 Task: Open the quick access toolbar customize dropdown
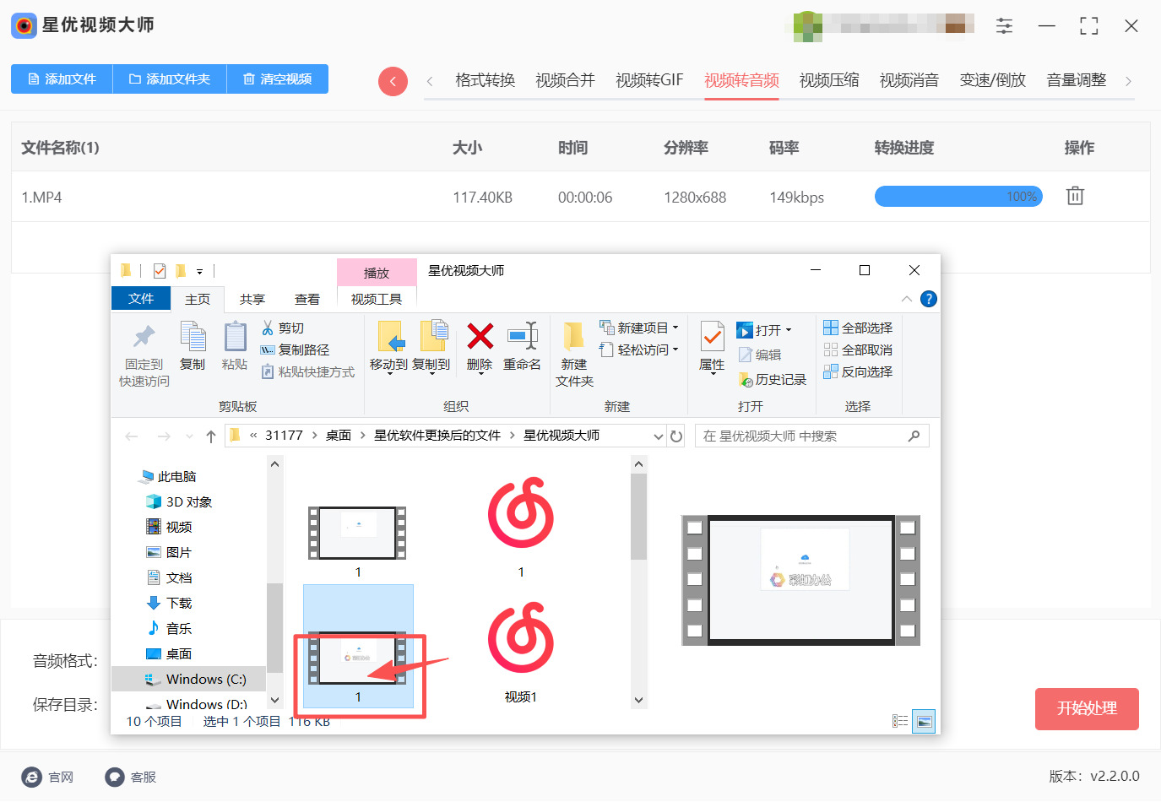click(x=200, y=272)
